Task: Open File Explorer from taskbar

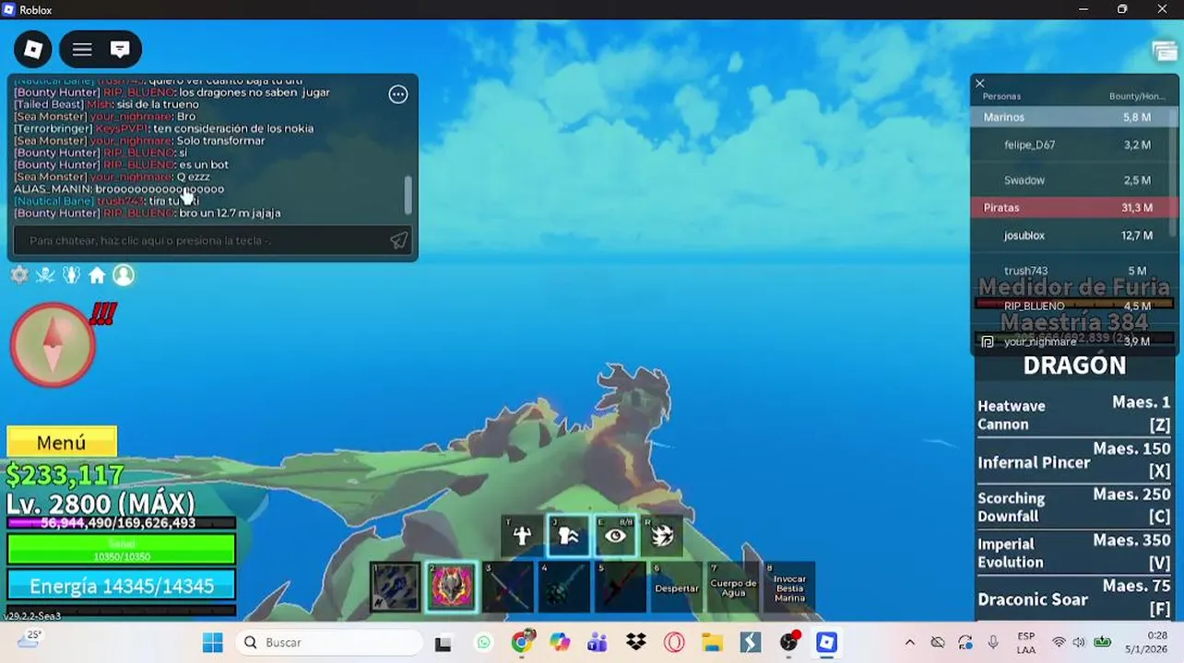Action: 712,643
